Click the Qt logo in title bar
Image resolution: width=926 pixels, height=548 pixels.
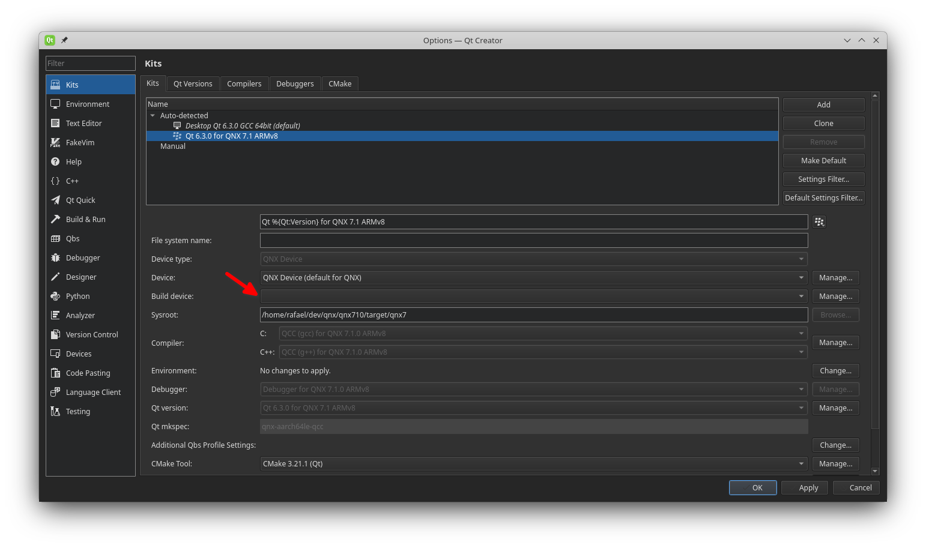point(50,40)
